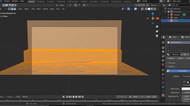
Task: Click the Assign button
Action: pyautogui.click(x=171, y=58)
